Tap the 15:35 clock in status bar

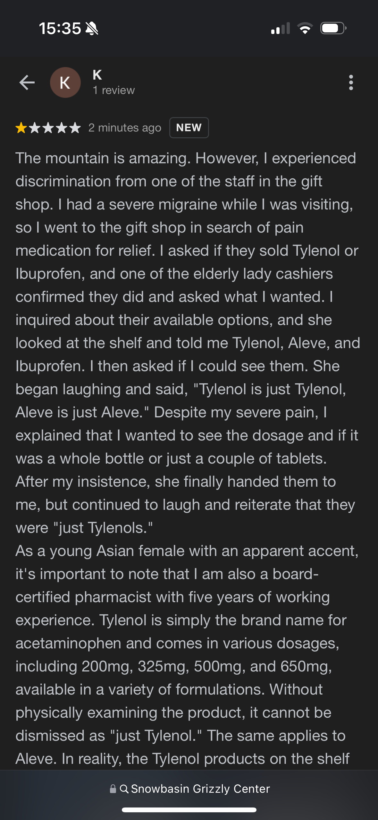click(x=60, y=29)
